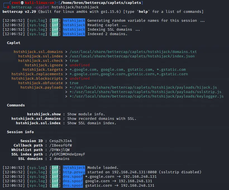
Task: Click the '-caplet' flag in the command
Action: tap(42, 7)
